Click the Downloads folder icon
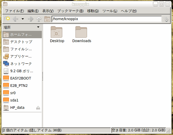The image size is (173, 135). (81, 32)
